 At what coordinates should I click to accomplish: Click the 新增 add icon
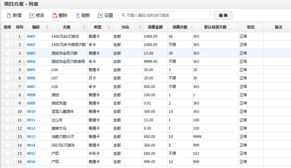9,15
